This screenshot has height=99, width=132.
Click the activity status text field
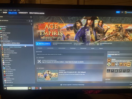coord(70,54)
